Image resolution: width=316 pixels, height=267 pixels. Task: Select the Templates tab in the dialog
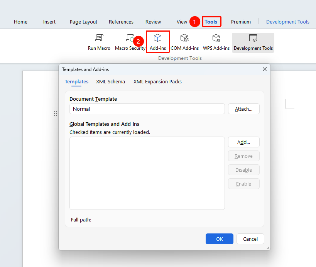pos(76,82)
